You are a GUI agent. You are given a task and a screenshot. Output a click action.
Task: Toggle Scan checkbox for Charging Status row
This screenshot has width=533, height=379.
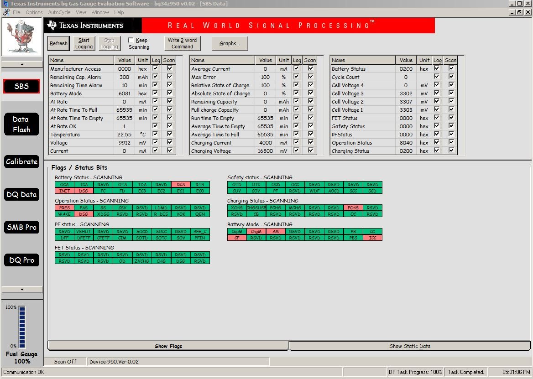451,150
